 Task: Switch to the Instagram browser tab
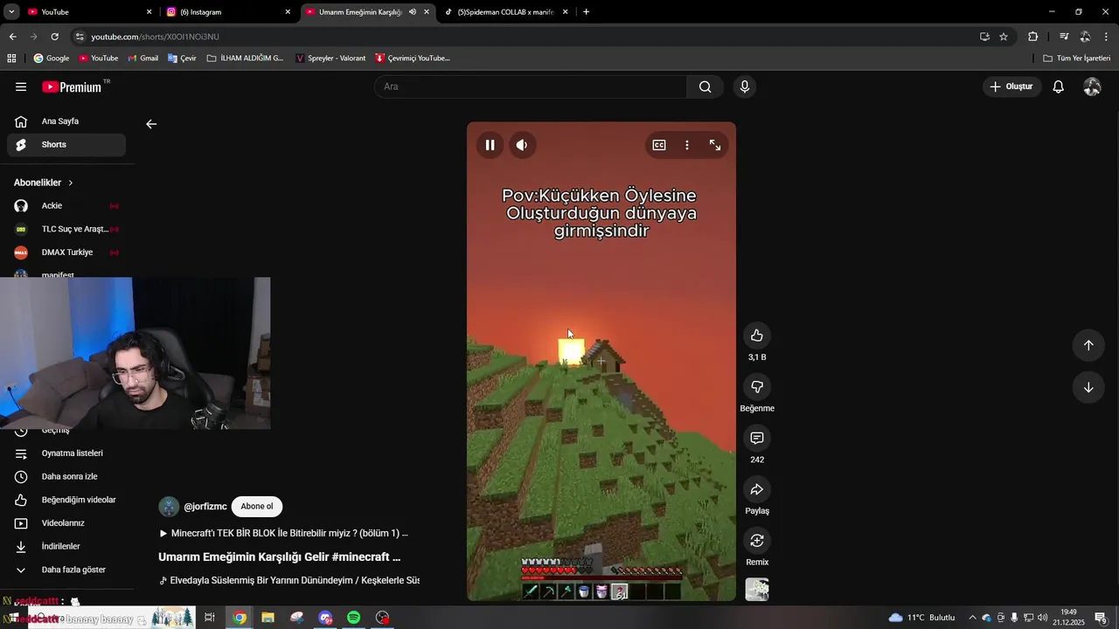(x=227, y=12)
